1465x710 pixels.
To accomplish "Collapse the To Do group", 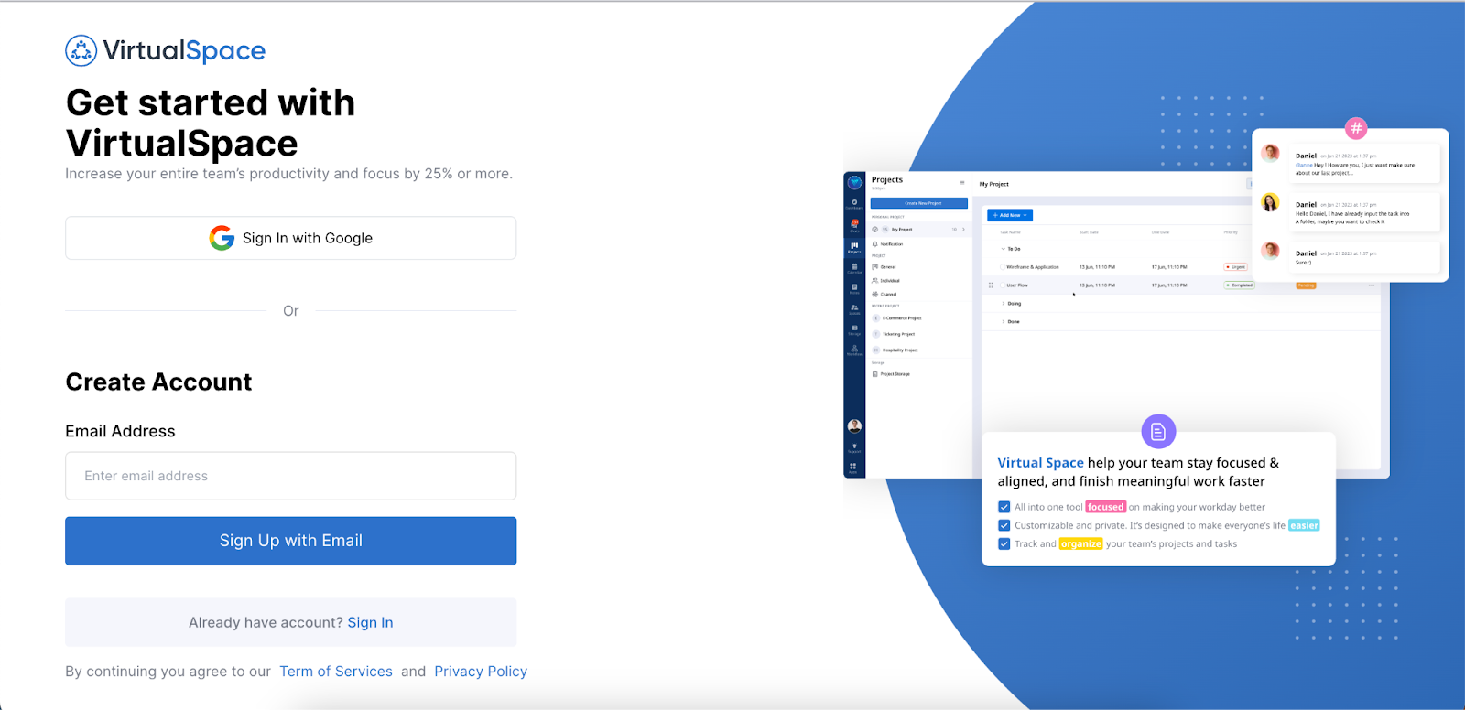I will [x=1004, y=249].
